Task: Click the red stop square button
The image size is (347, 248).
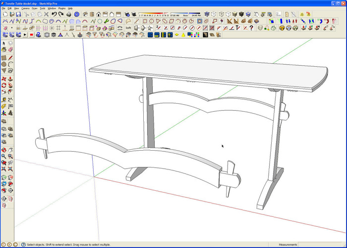Action: [32, 35]
